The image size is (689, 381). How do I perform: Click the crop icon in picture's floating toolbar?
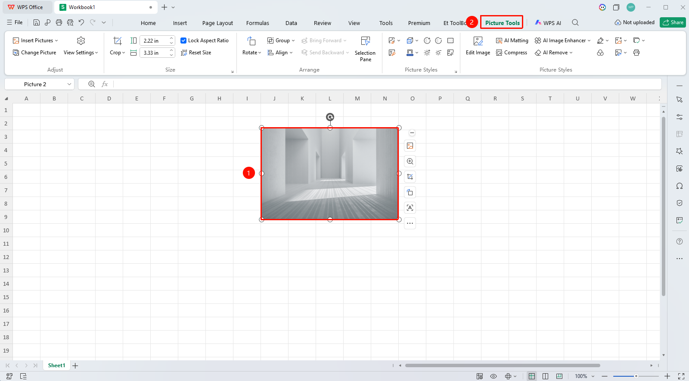(410, 177)
